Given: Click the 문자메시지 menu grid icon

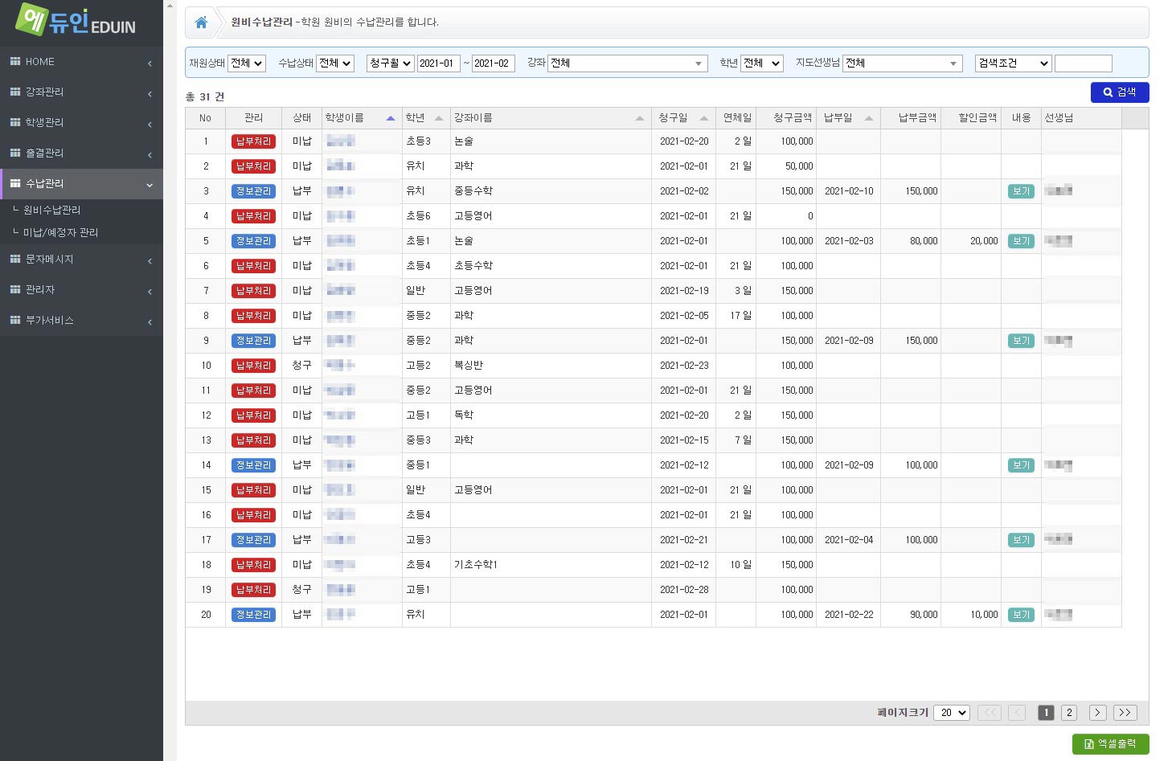Looking at the screenshot, I should click(x=15, y=259).
